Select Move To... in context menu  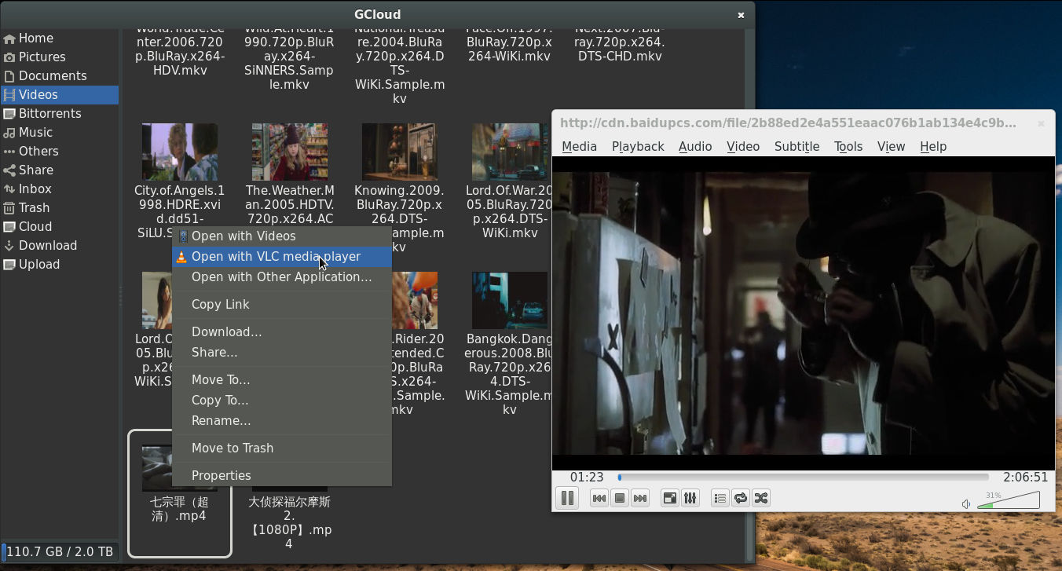(x=282, y=379)
